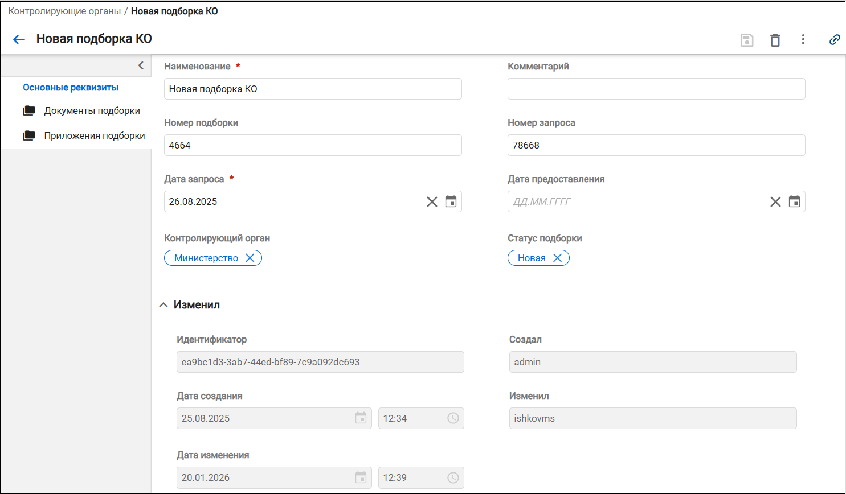This screenshot has width=846, height=494.
Task: Click clock icon for Дата создания time
Action: tap(453, 418)
